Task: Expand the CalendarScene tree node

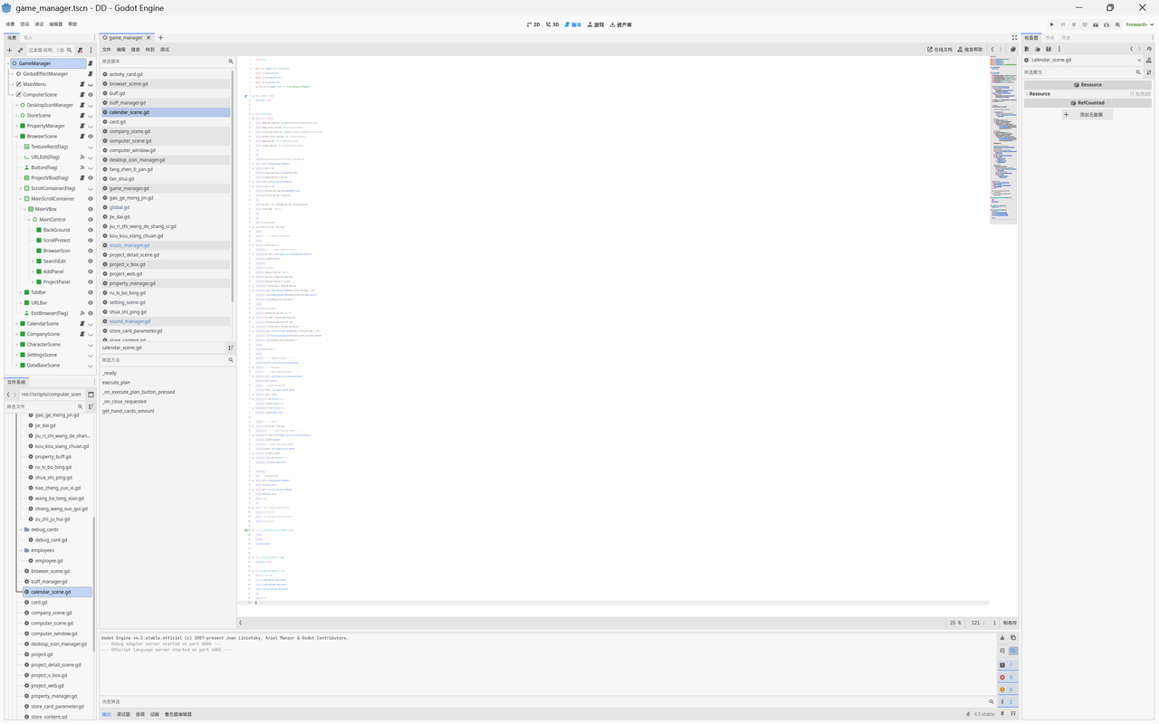Action: pyautogui.click(x=16, y=323)
